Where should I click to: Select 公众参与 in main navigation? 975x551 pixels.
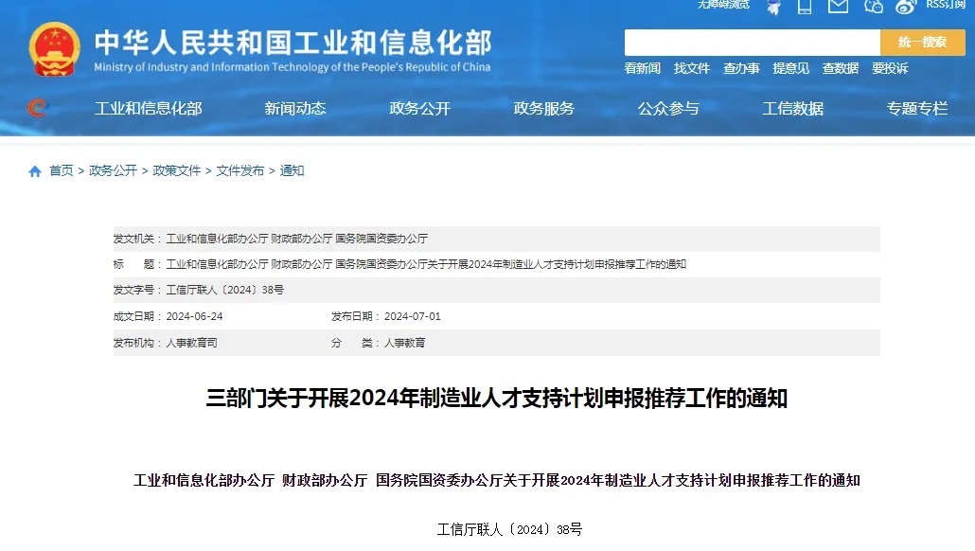[x=668, y=109]
